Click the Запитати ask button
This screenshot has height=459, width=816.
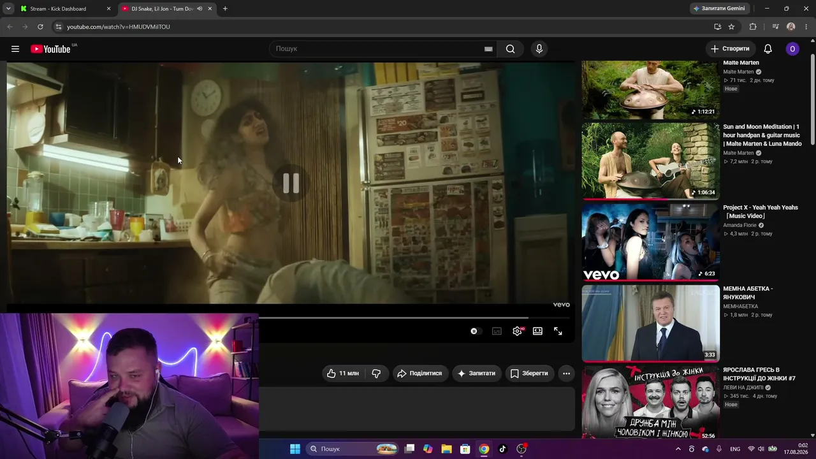click(476, 374)
